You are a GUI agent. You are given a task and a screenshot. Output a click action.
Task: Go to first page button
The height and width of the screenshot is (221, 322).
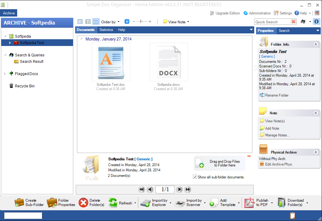point(141,189)
